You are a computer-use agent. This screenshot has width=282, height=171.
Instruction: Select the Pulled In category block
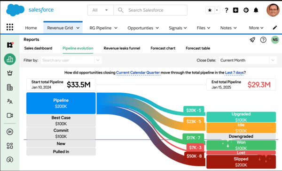point(61,152)
